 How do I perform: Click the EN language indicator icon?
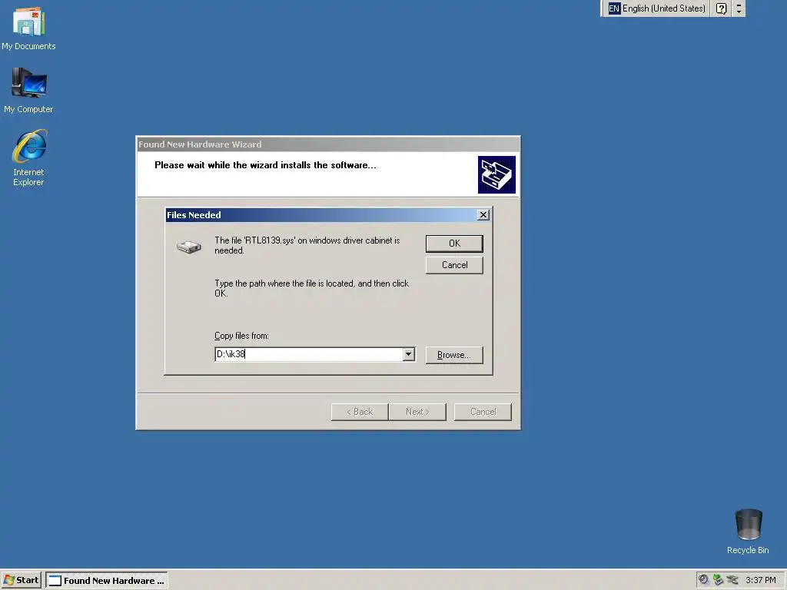pos(614,8)
